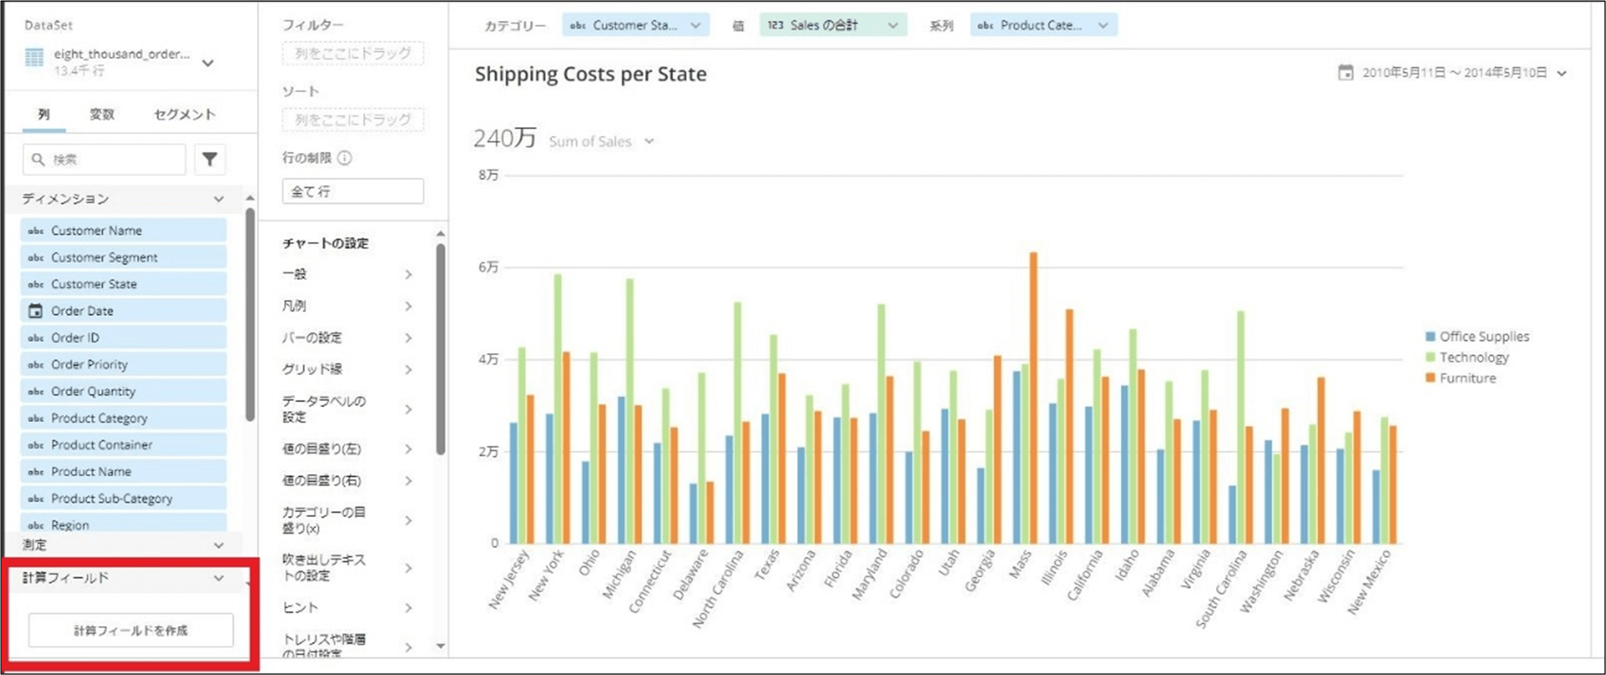
Task: Switch to the セグメント tab
Action: (x=185, y=114)
